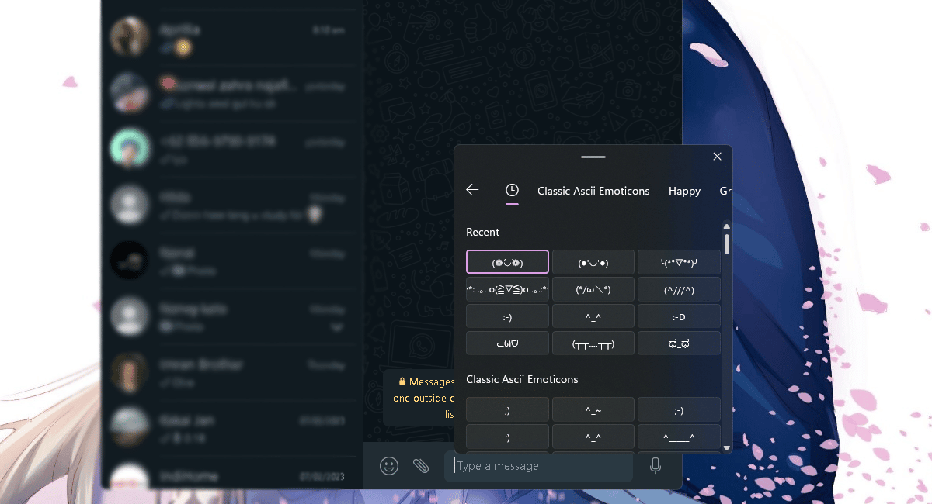The image size is (932, 504).
Task: Insert the highlighted (❁◡❁) flower-eyes kaomoji
Action: tap(508, 262)
